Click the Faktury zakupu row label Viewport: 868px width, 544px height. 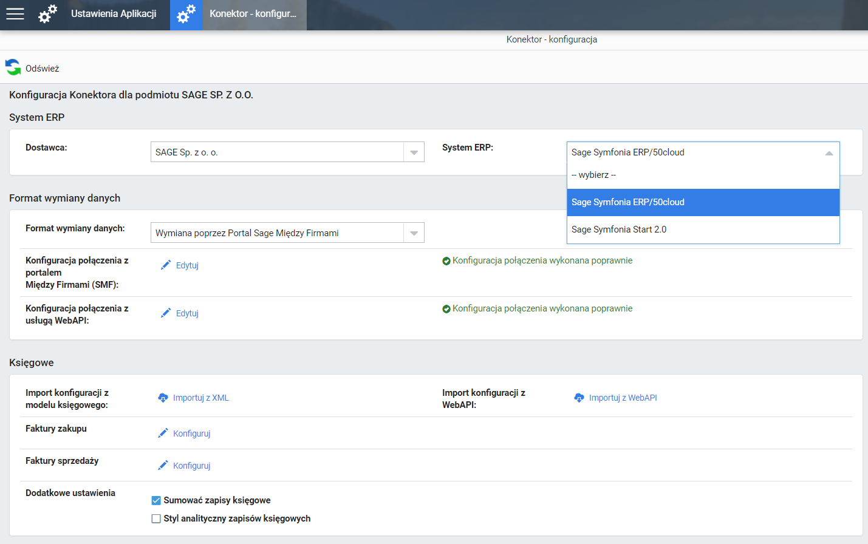[x=56, y=429]
